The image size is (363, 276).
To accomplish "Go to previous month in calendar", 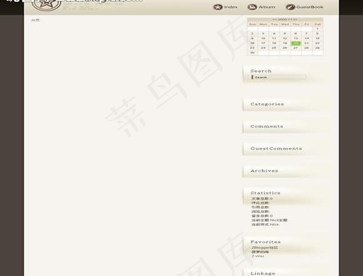I will [274, 19].
